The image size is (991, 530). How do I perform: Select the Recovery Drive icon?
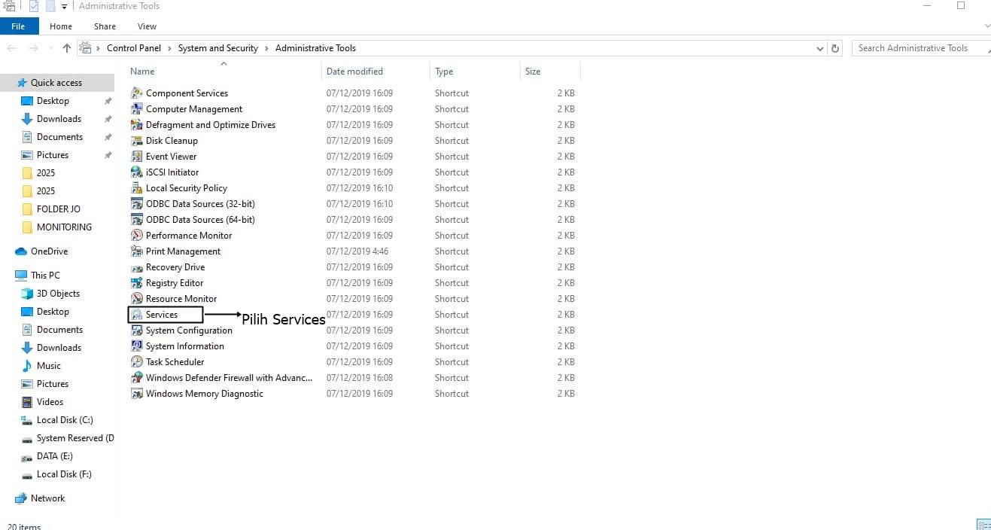tap(136, 267)
